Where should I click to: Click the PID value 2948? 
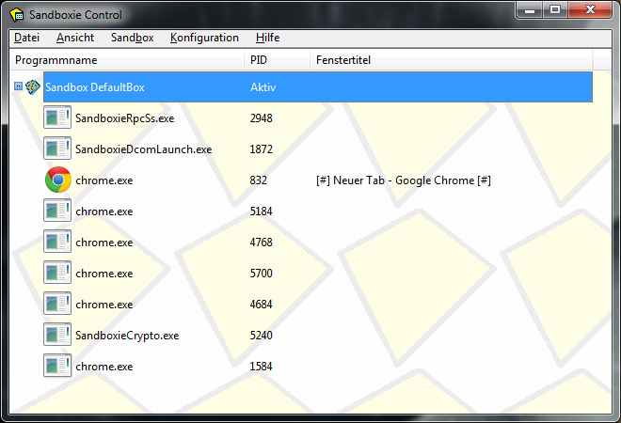[x=261, y=118]
